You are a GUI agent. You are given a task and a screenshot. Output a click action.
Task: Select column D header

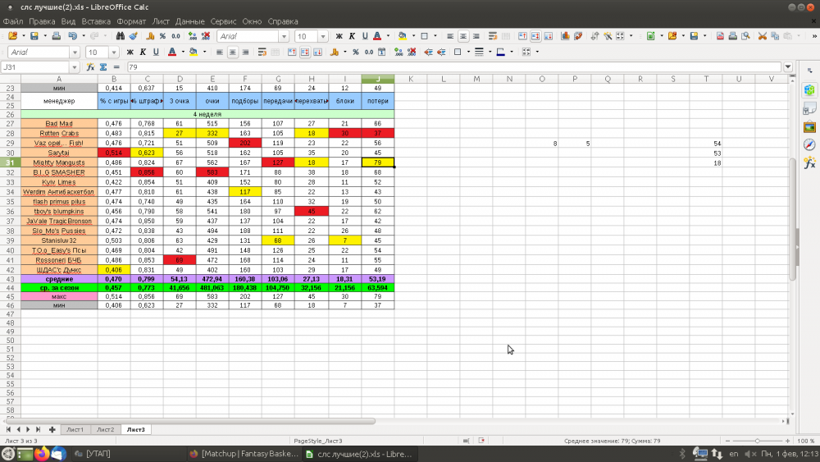[180, 79]
